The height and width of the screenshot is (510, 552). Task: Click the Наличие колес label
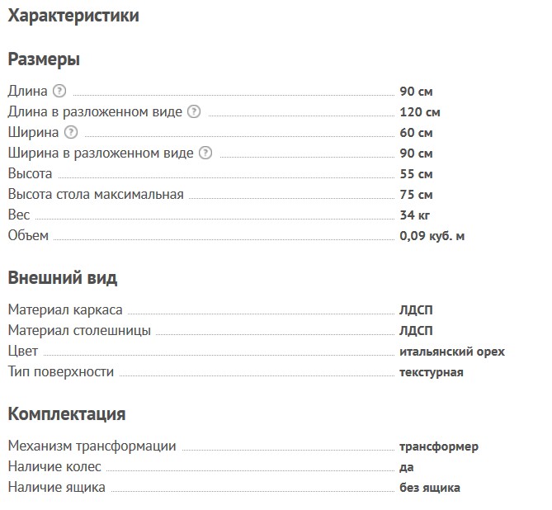click(x=54, y=467)
